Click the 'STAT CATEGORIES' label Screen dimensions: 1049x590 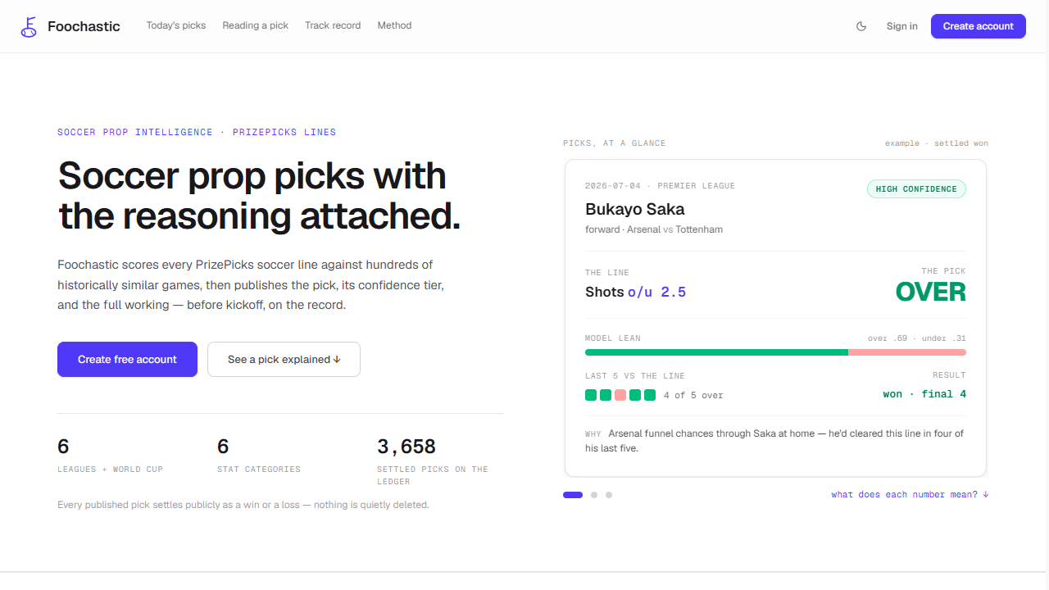pos(259,470)
